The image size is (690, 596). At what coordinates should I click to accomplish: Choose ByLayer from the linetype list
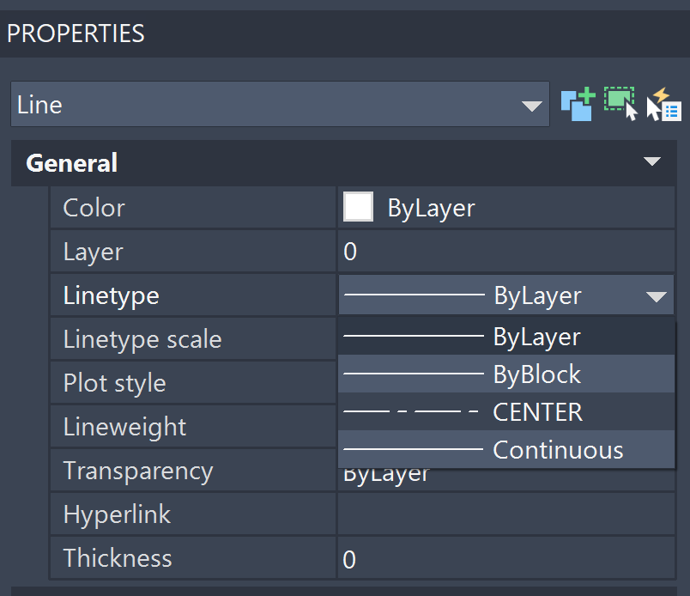click(x=506, y=337)
